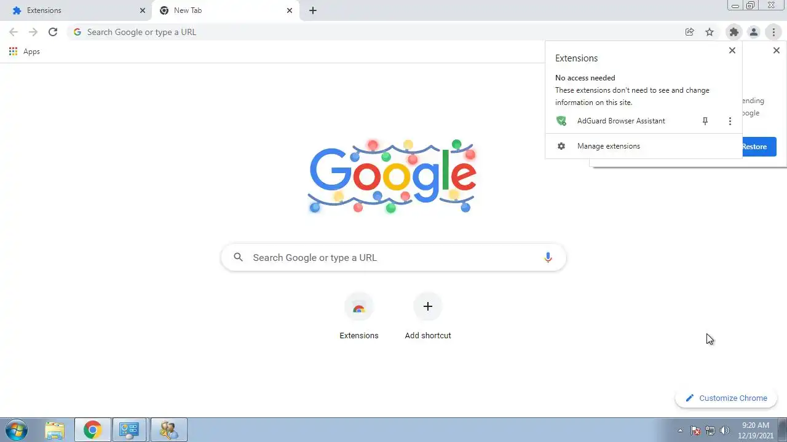Click AdGuard Browser Assistant extension entry

click(x=620, y=121)
